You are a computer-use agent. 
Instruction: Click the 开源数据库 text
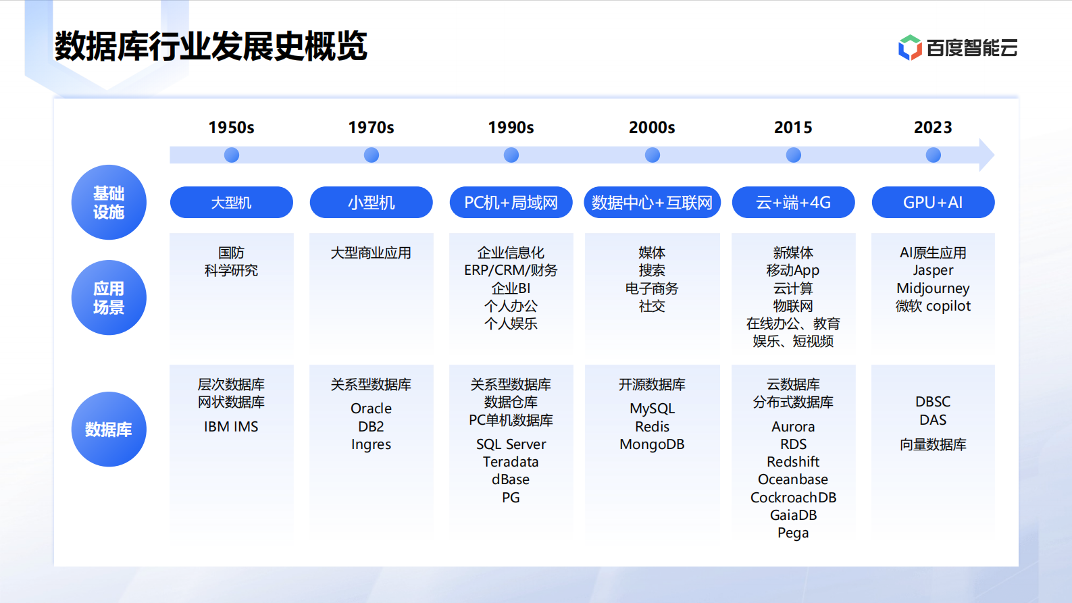pyautogui.click(x=653, y=384)
